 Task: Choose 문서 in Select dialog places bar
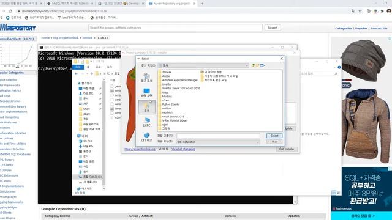point(146,107)
